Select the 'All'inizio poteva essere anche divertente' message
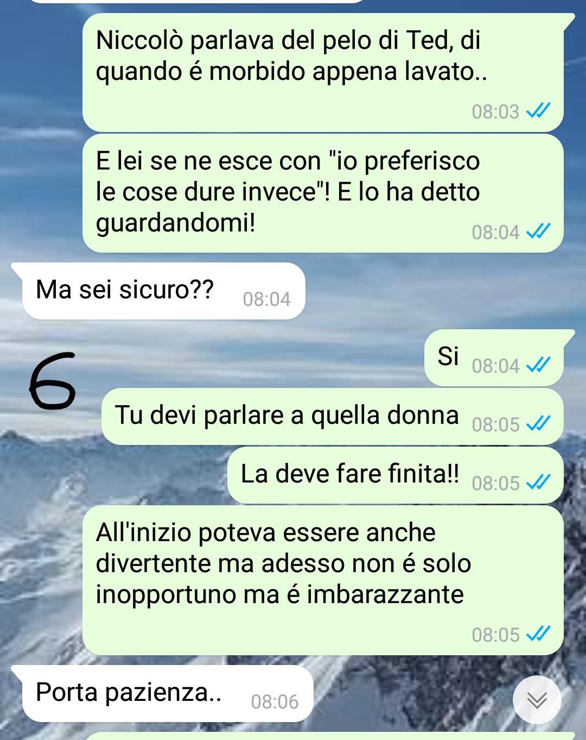The height and width of the screenshot is (740, 586). pos(323,580)
